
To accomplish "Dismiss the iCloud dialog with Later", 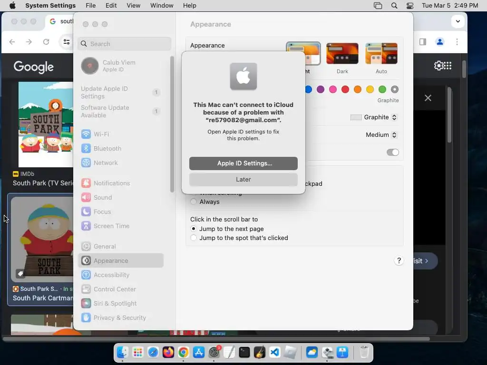I will click(x=243, y=179).
